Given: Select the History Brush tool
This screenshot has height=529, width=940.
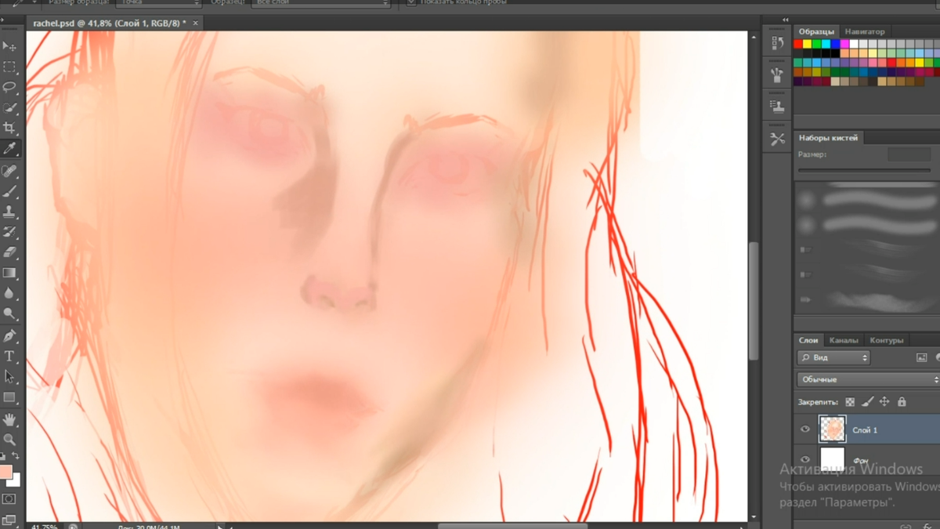Looking at the screenshot, I should (x=9, y=232).
